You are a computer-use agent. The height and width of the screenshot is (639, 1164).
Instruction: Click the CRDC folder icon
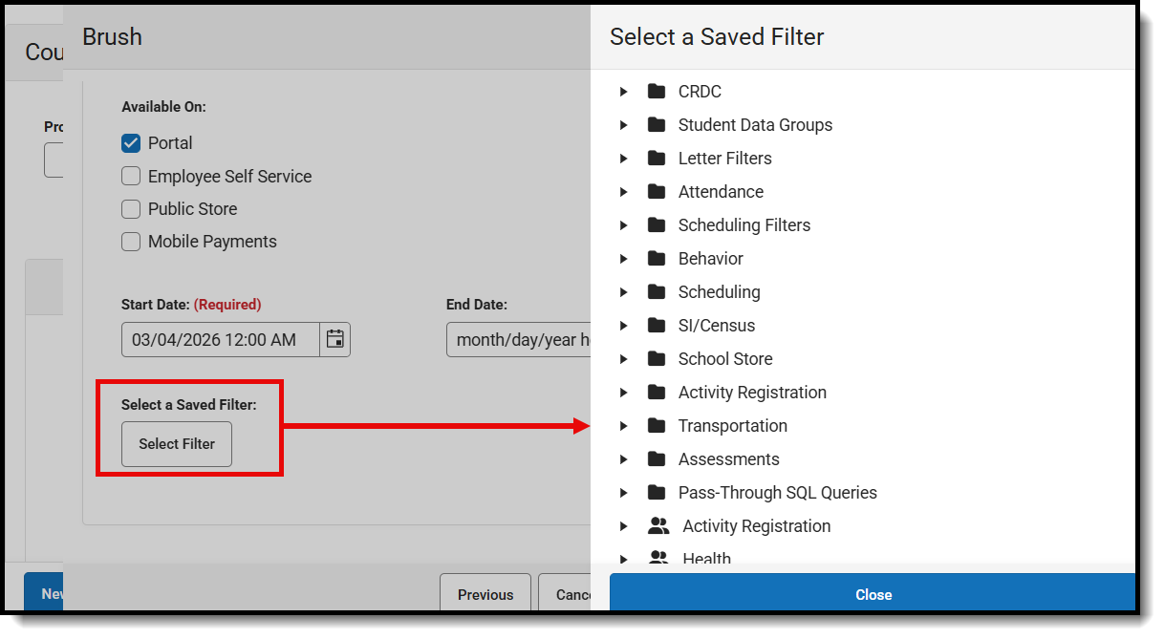[657, 91]
